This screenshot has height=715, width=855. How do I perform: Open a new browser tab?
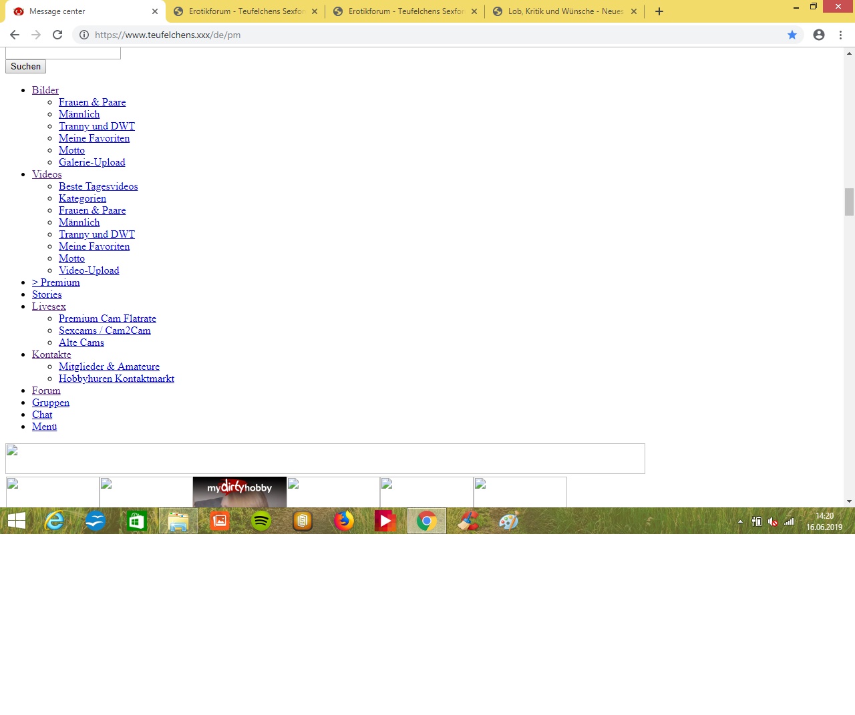coord(659,11)
